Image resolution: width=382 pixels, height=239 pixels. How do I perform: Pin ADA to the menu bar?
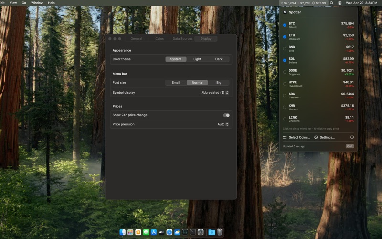tap(285, 95)
